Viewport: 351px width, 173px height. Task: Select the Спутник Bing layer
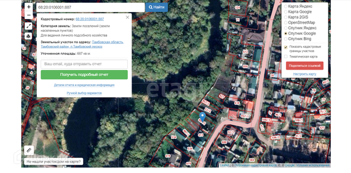click(286, 39)
